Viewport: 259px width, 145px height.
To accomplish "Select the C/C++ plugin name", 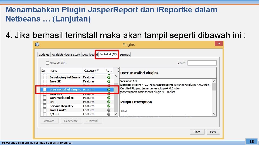I will [54, 114].
